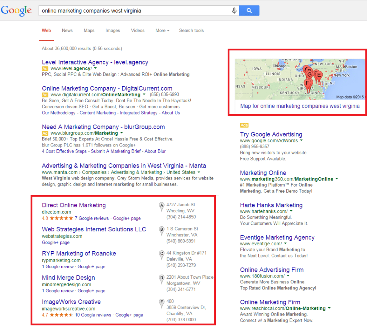
Task: Click phone number (304) 214-4850
Action: [181, 217]
